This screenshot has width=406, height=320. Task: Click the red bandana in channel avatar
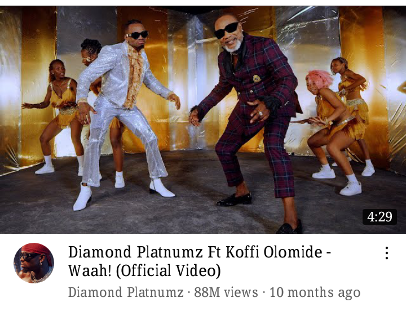point(36,250)
